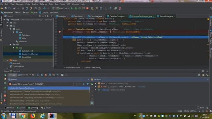Click the Force Step Into red icon

coord(46,75)
